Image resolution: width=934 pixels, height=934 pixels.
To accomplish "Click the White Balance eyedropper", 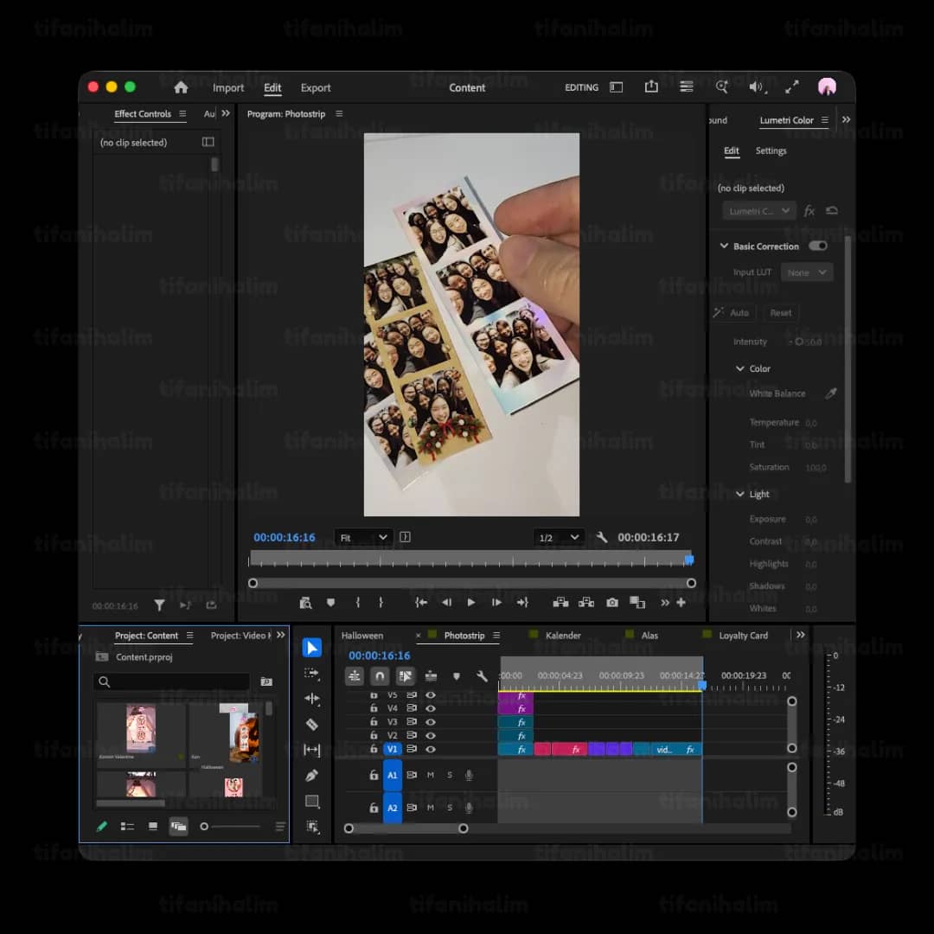I will pos(831,393).
